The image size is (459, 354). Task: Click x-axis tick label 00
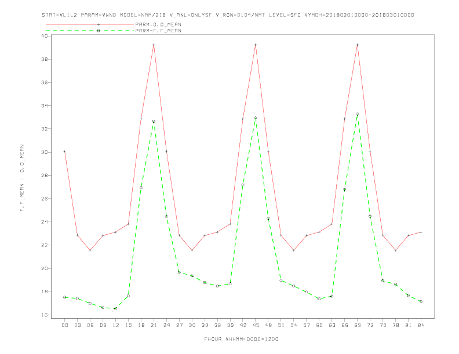point(65,325)
